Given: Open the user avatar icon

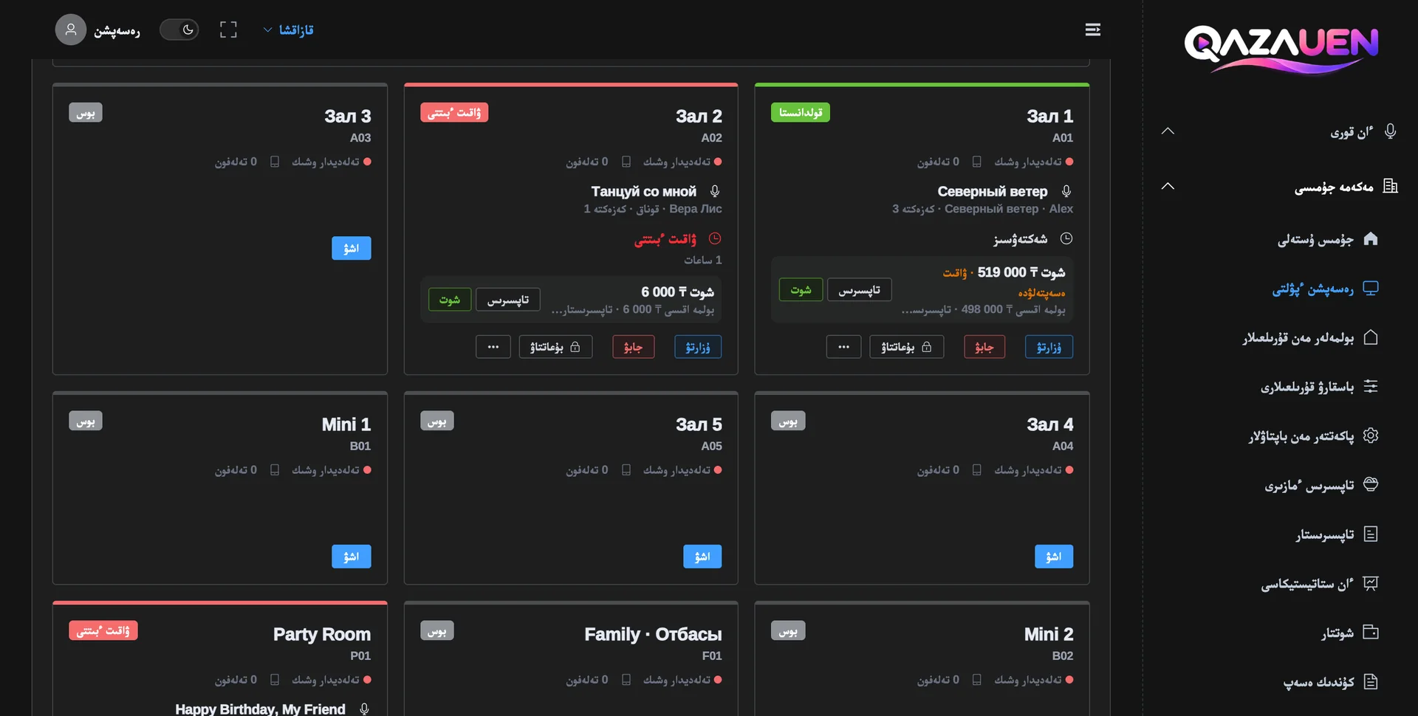Looking at the screenshot, I should click(x=71, y=30).
